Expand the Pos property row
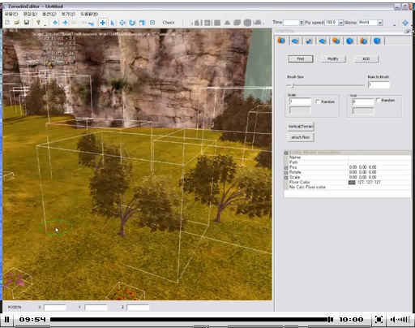Image resolution: width=415 pixels, height=328 pixels. click(286, 167)
